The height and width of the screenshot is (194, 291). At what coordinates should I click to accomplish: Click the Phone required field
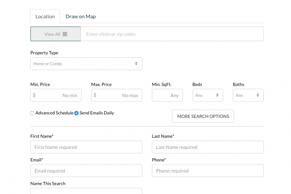coord(208,171)
